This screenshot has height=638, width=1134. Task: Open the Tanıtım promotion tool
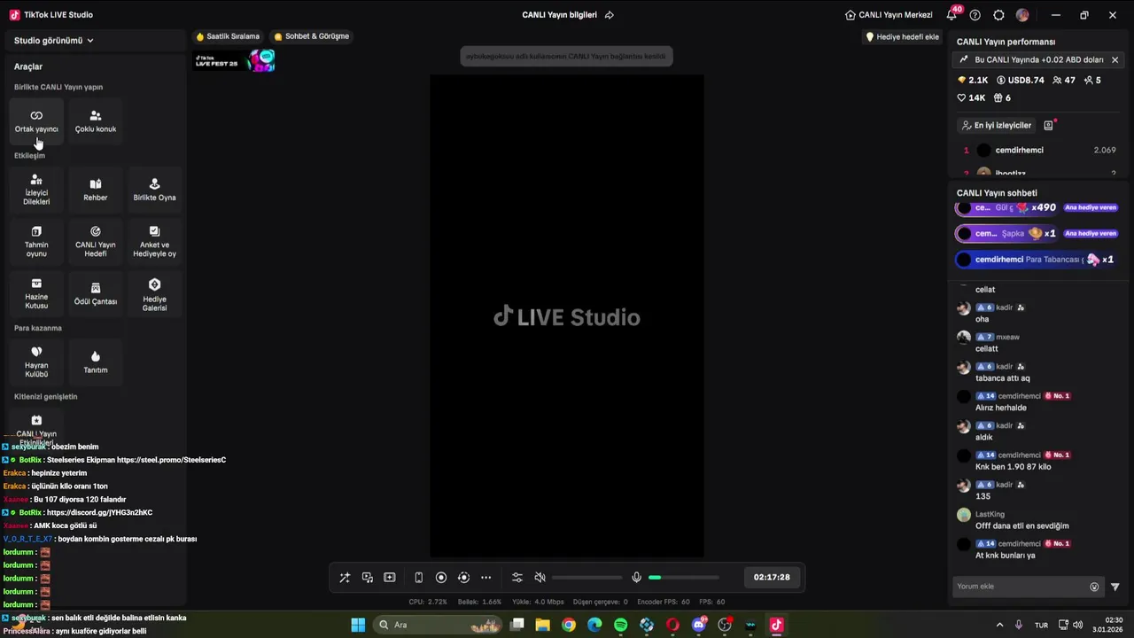pyautogui.click(x=96, y=362)
